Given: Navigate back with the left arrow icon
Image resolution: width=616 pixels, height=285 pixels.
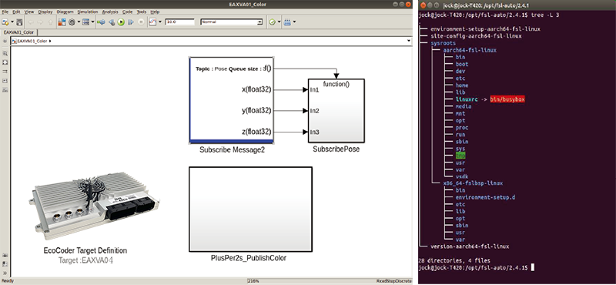Looking at the screenshot, I should click(31, 22).
